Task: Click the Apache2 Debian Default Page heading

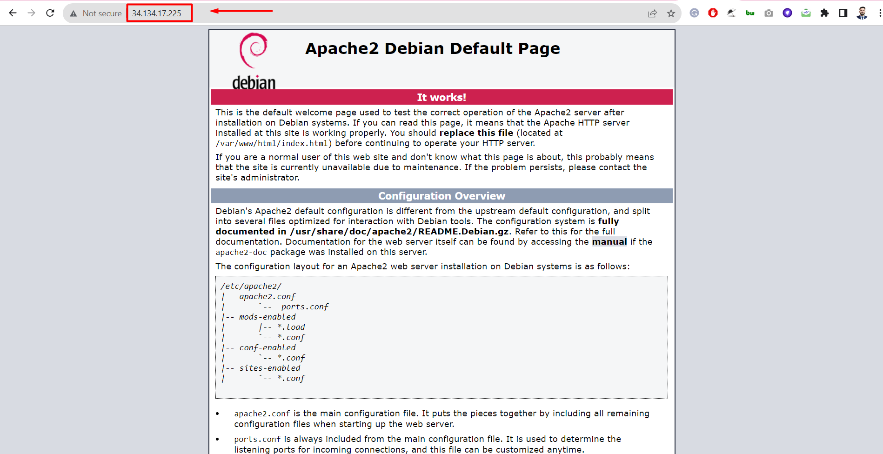Action: tap(433, 48)
